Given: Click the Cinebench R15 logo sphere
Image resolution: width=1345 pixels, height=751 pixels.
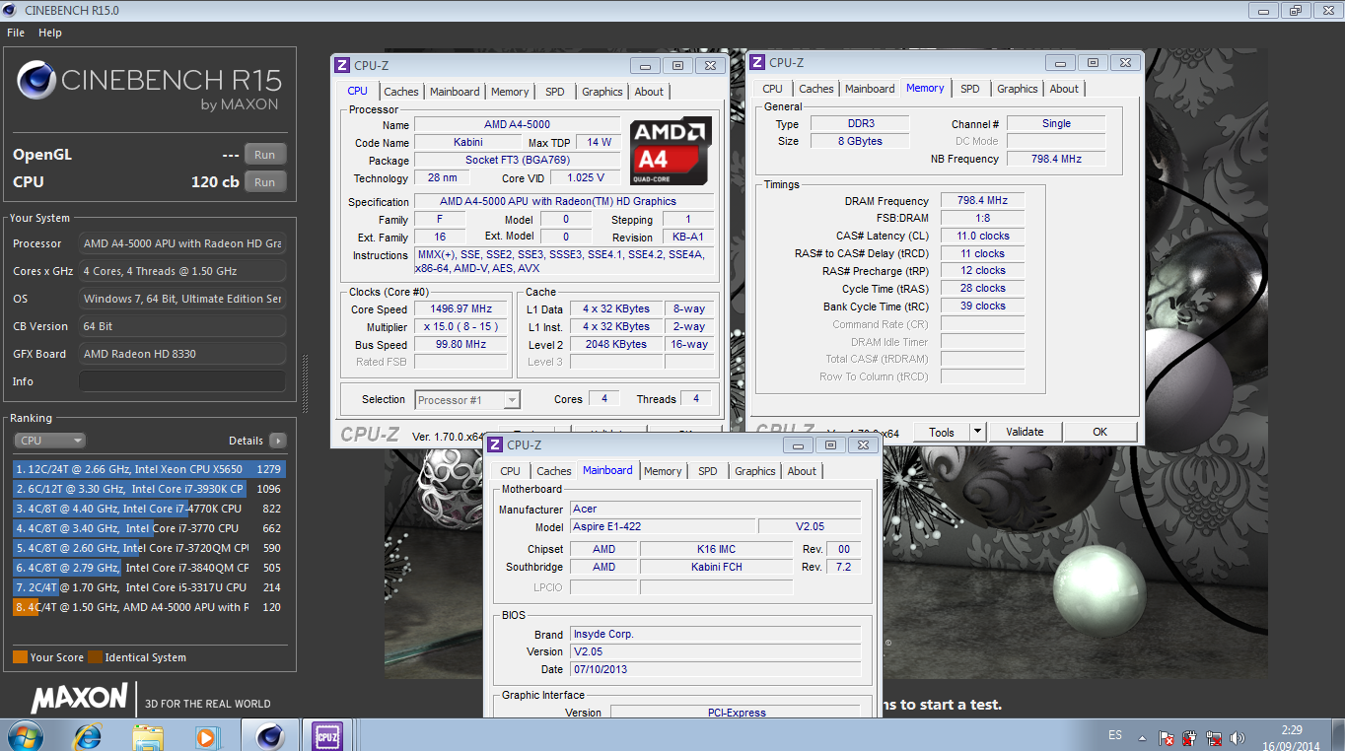Looking at the screenshot, I should coord(36,81).
